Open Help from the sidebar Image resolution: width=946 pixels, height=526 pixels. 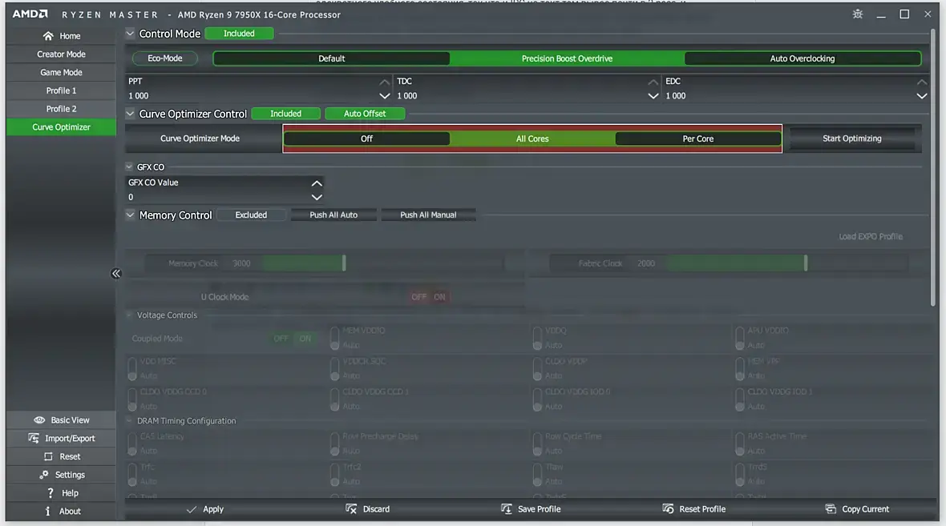[x=61, y=493]
